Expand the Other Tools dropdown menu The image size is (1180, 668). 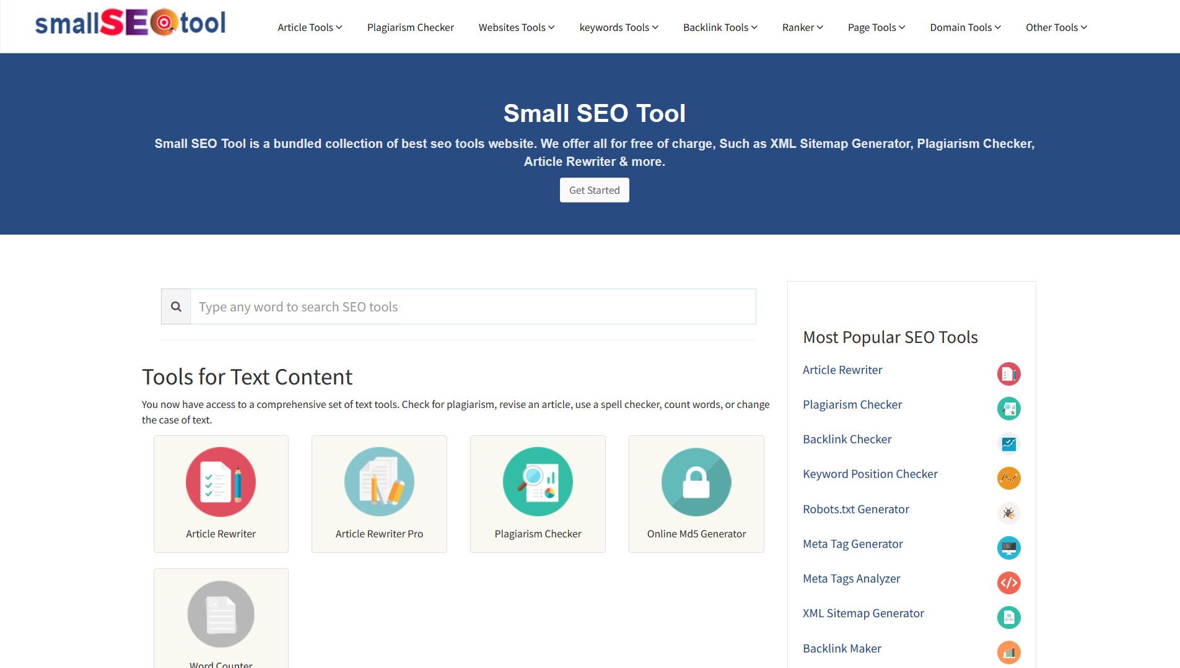pos(1056,27)
